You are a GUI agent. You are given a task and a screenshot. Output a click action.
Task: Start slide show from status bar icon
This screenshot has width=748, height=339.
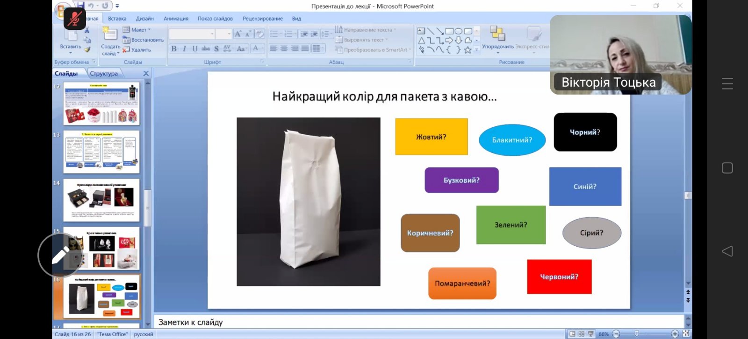pos(591,334)
